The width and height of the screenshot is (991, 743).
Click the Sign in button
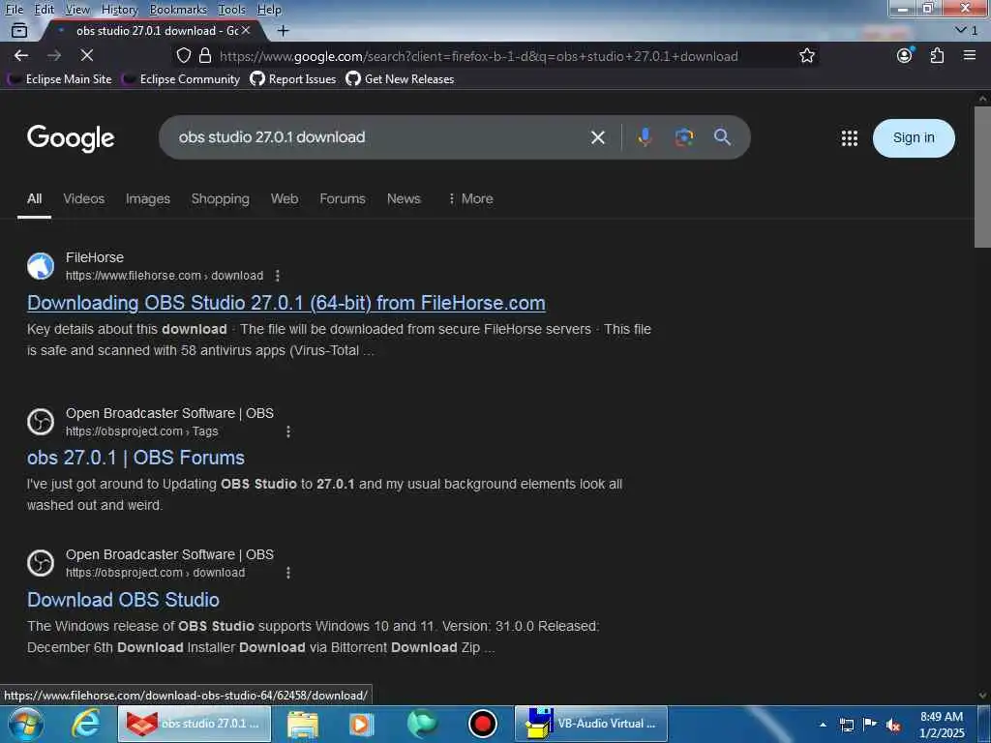point(914,137)
